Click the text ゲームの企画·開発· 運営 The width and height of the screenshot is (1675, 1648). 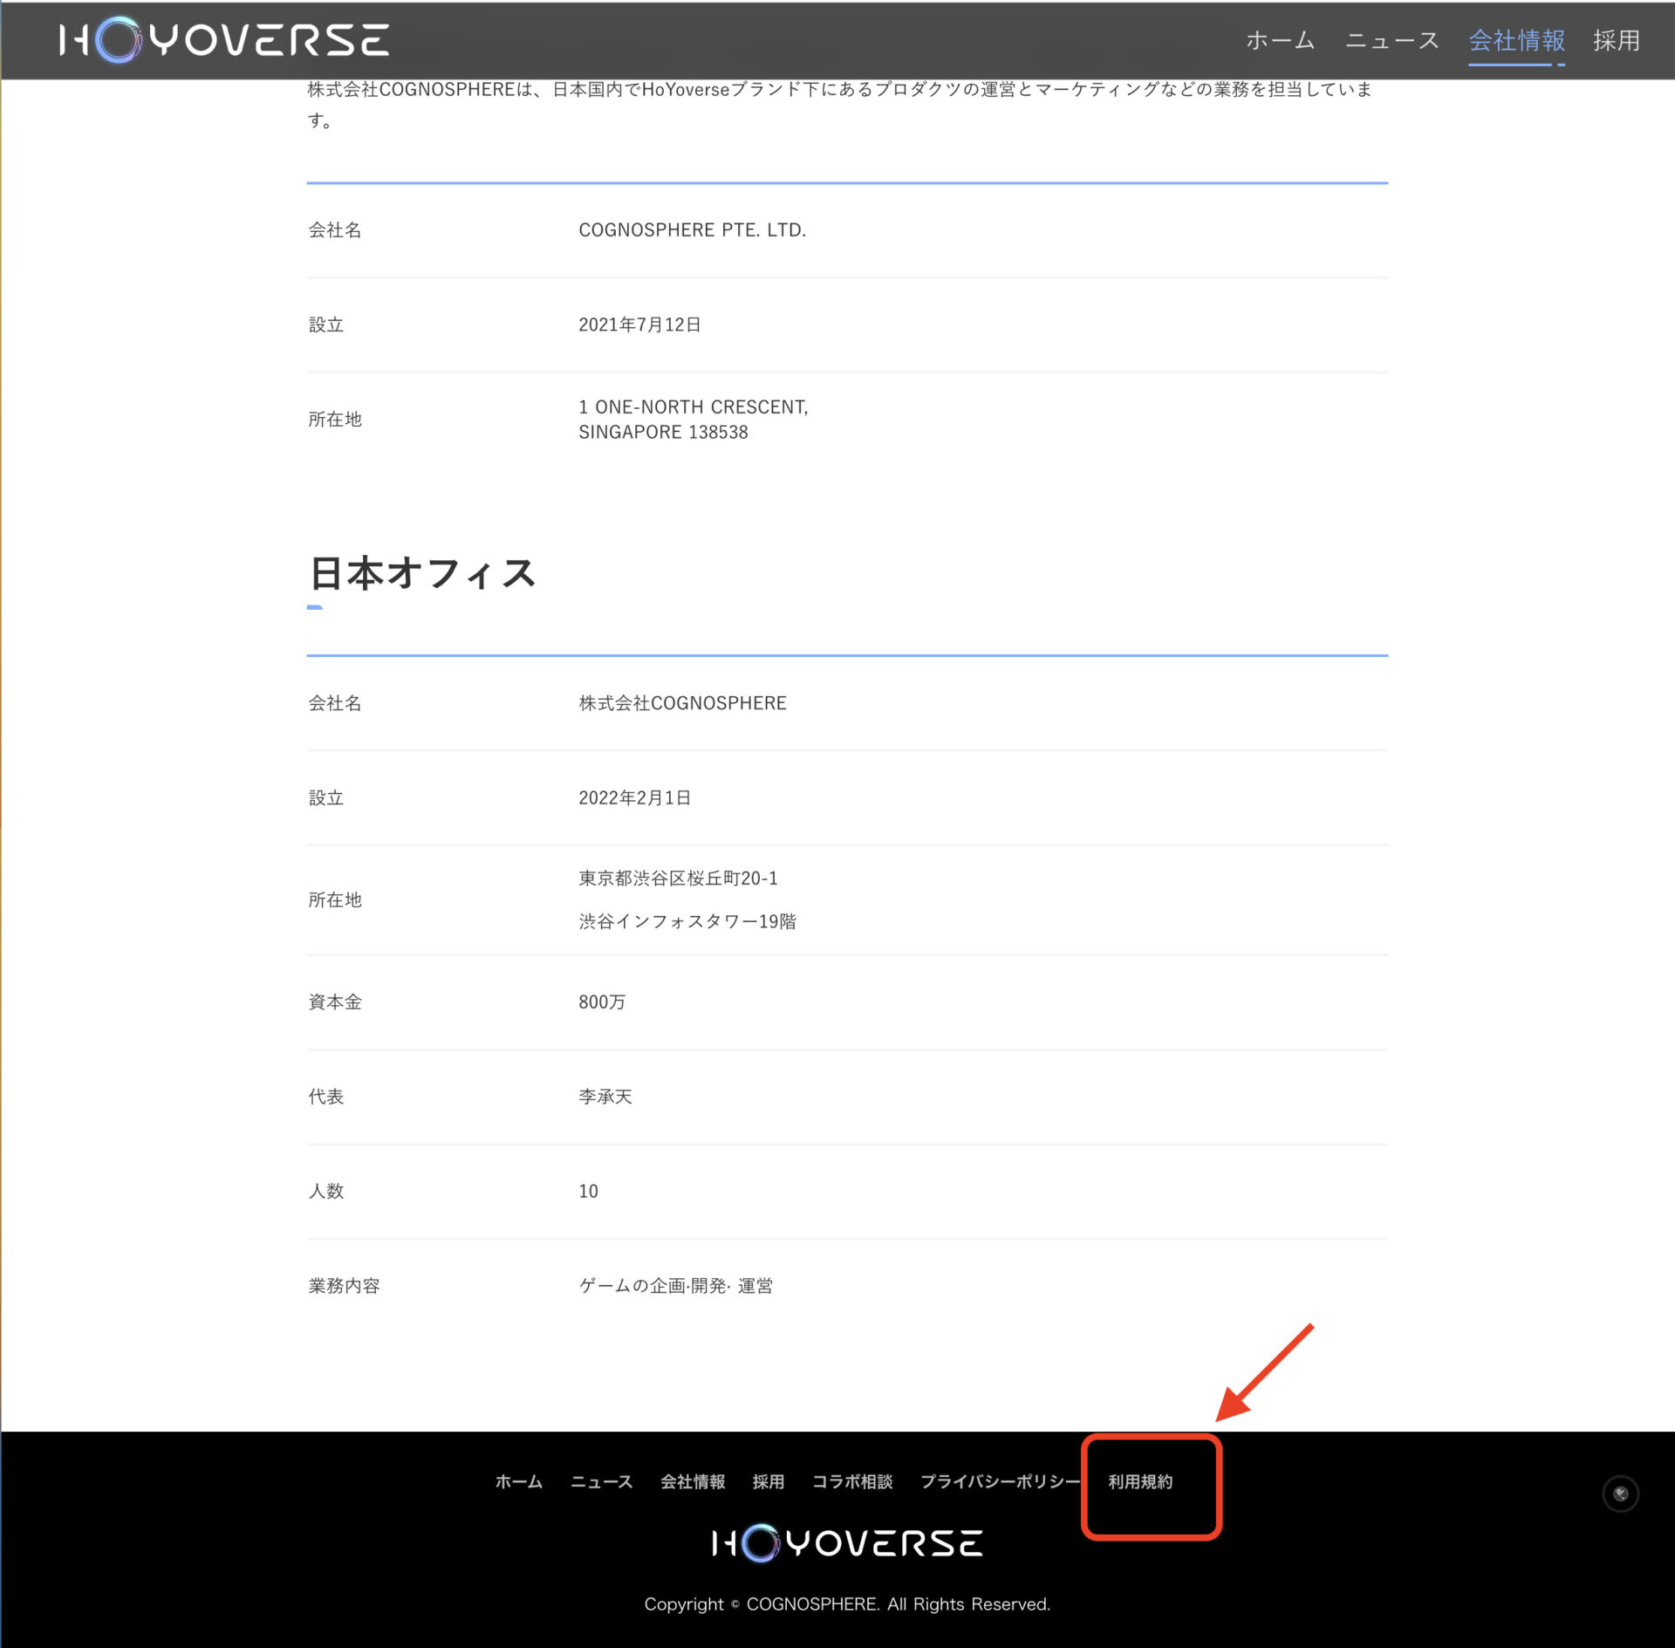pyautogui.click(x=675, y=1285)
